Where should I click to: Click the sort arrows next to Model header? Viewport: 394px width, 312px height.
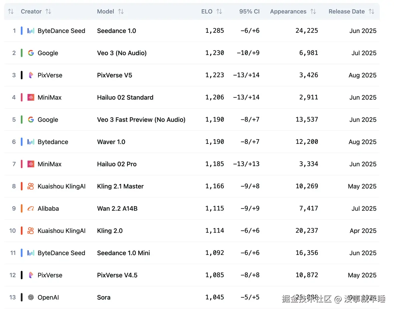pos(121,12)
